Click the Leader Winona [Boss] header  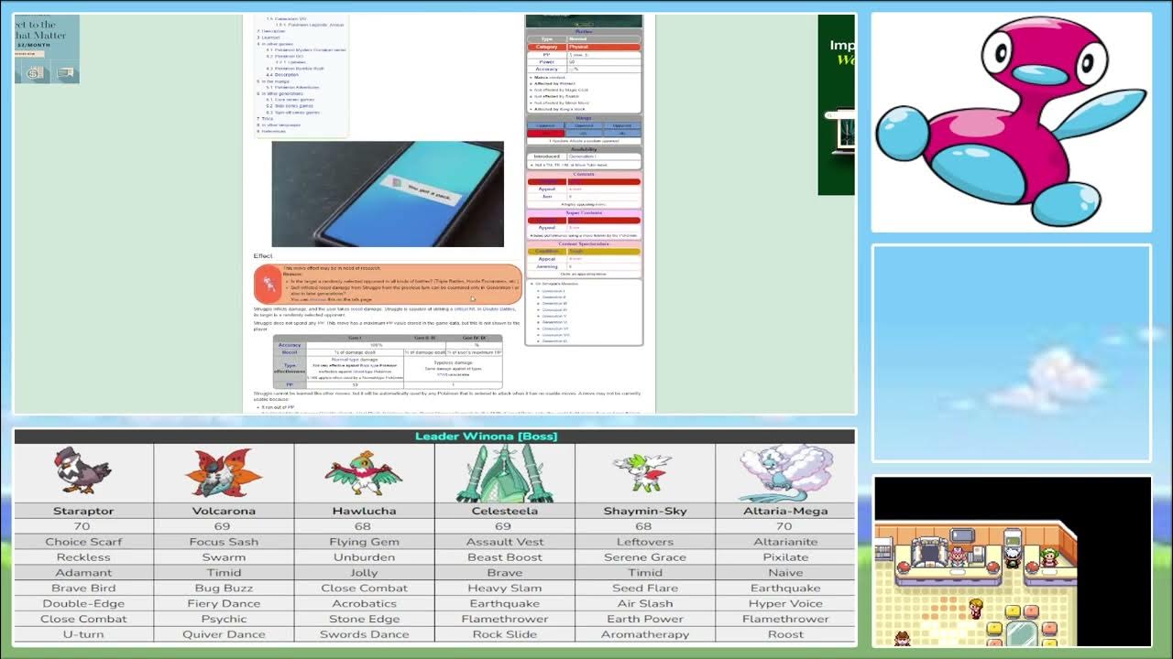tap(486, 436)
